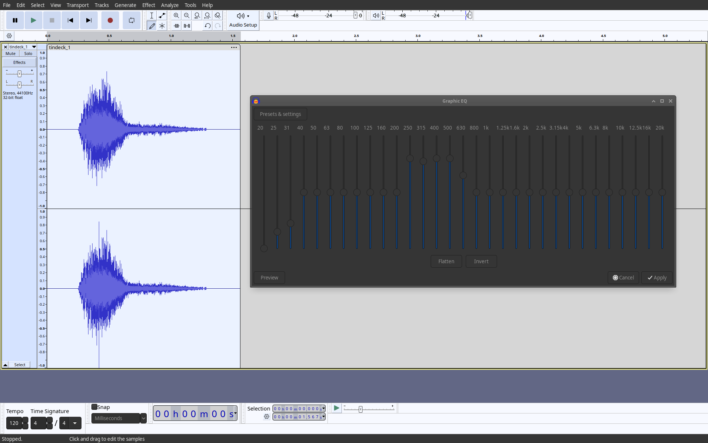Click the Zoom In magnifier icon
Screen dimensions: 708x443
176,16
